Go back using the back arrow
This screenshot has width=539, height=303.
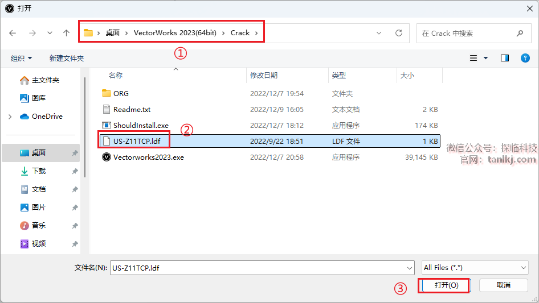(x=13, y=33)
